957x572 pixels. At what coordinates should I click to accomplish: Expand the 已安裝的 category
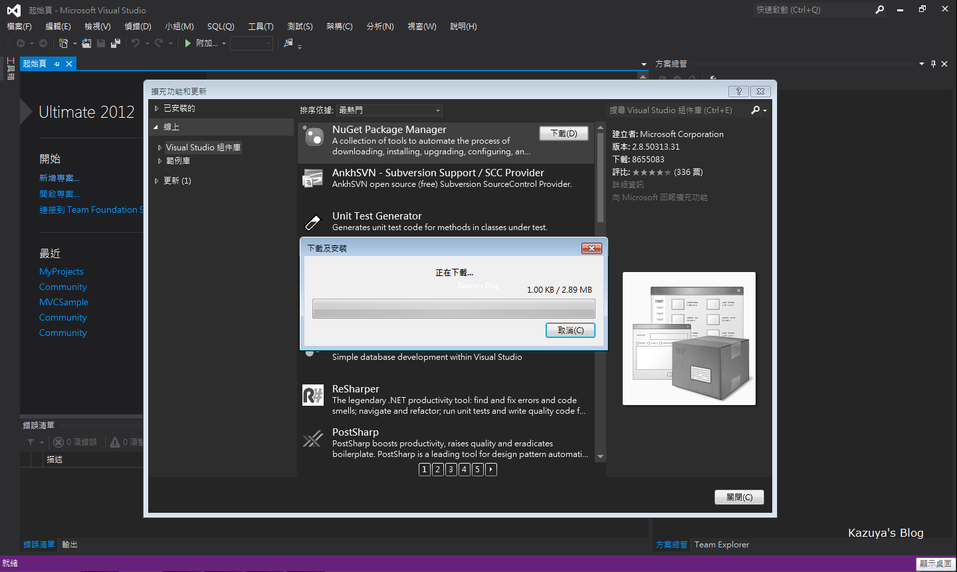coord(157,108)
